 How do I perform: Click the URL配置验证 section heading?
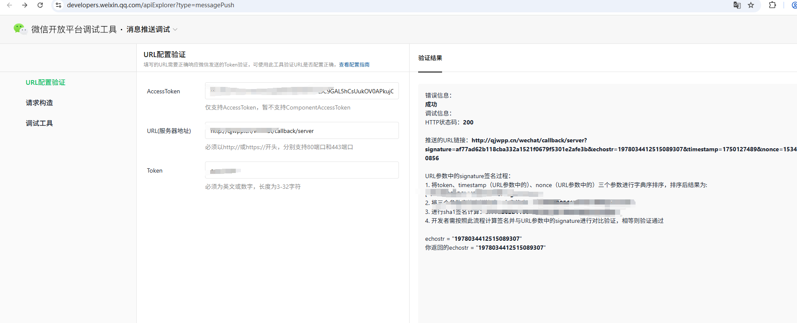(x=164, y=55)
